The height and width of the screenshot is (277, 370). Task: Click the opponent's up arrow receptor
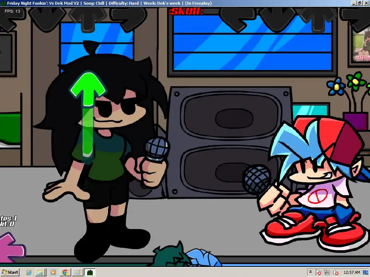[88, 19]
